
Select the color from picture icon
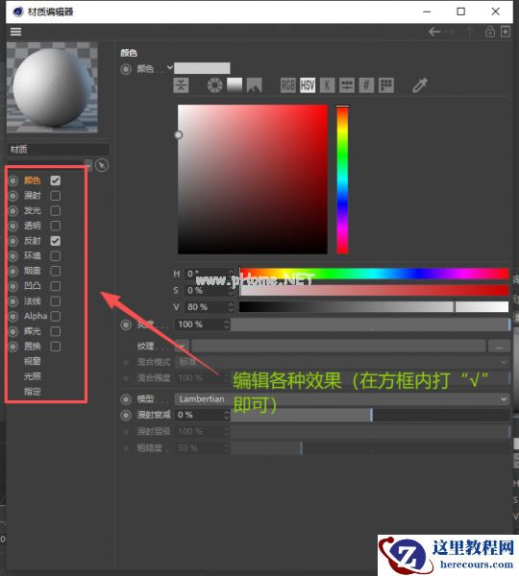254,85
